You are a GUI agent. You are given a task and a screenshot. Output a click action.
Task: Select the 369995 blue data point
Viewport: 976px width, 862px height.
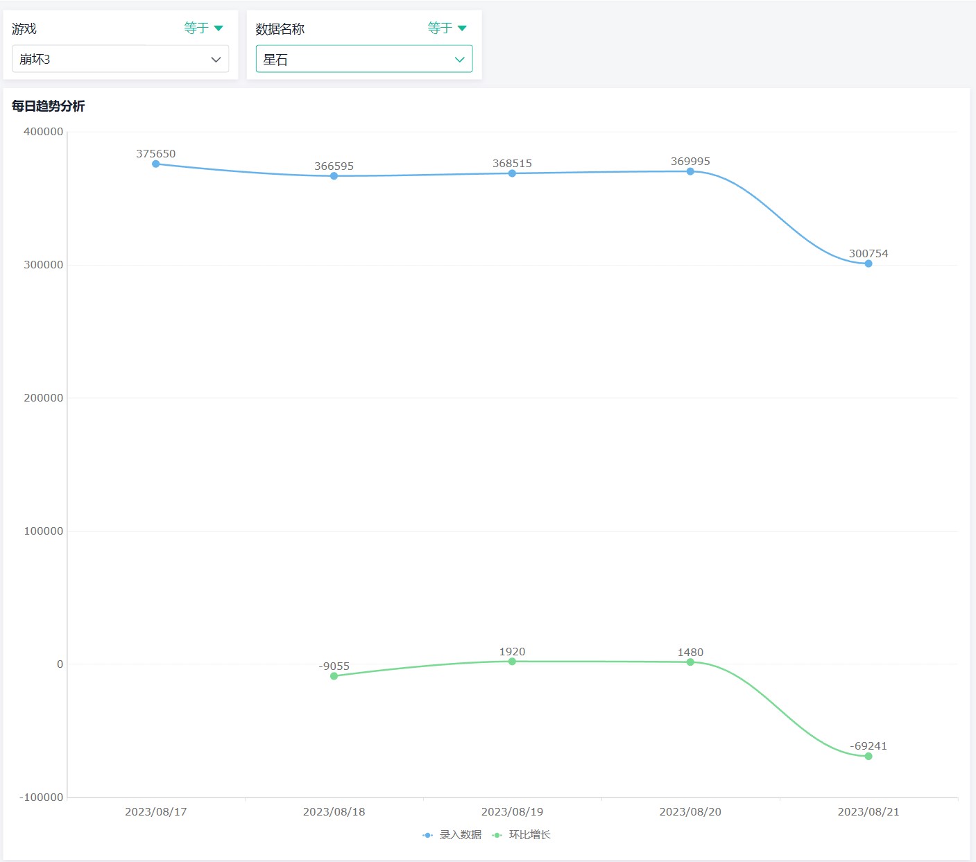tap(690, 171)
